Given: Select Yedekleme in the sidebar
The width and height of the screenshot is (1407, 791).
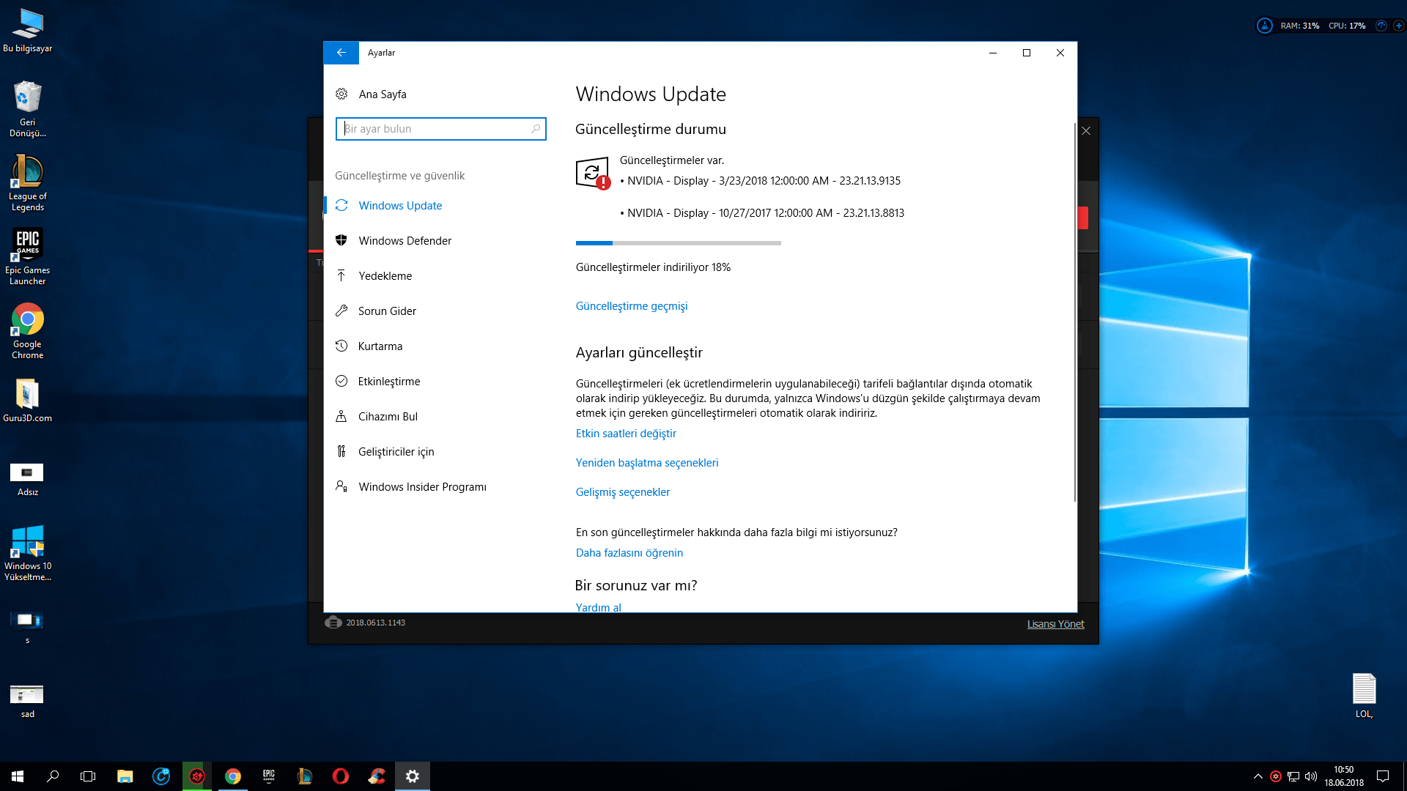Looking at the screenshot, I should tap(385, 276).
